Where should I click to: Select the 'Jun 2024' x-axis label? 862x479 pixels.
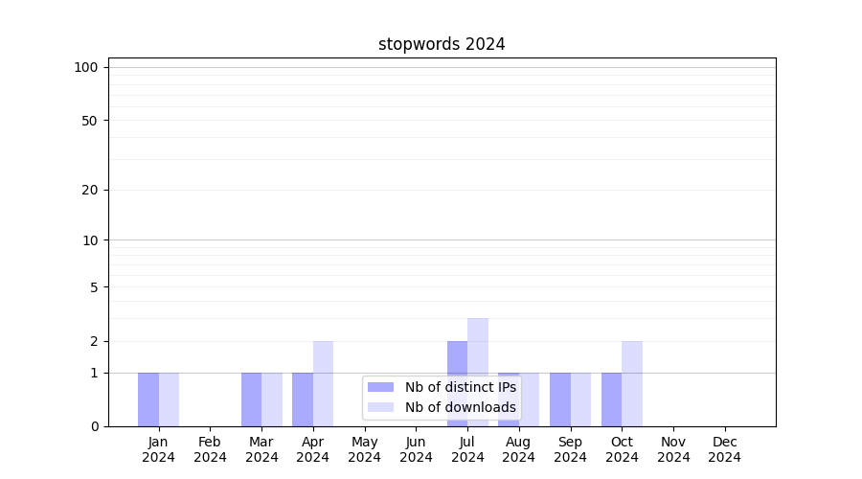click(416, 449)
